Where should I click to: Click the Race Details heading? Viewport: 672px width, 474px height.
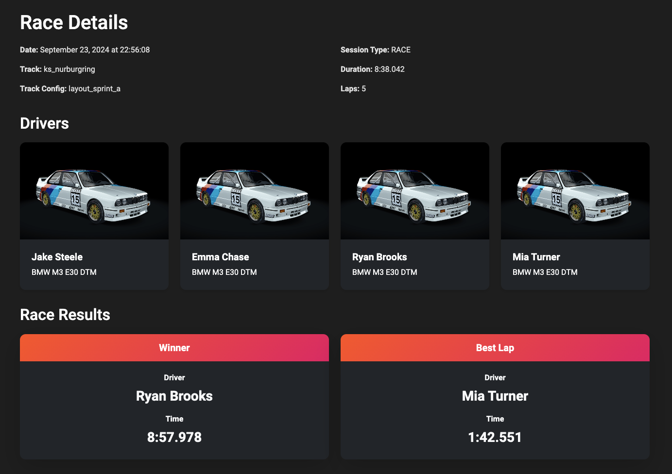click(74, 22)
